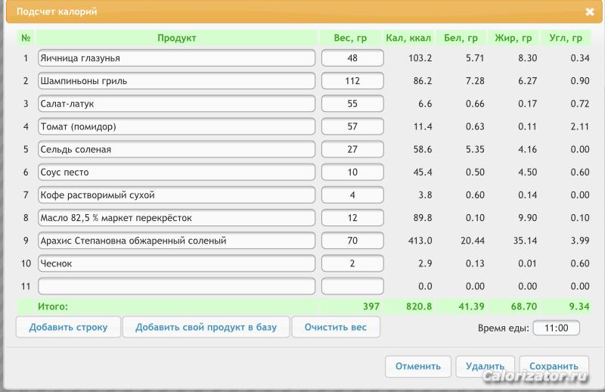Click the Масло 82,5 % product field
This screenshot has height=392, width=605.
176,217
